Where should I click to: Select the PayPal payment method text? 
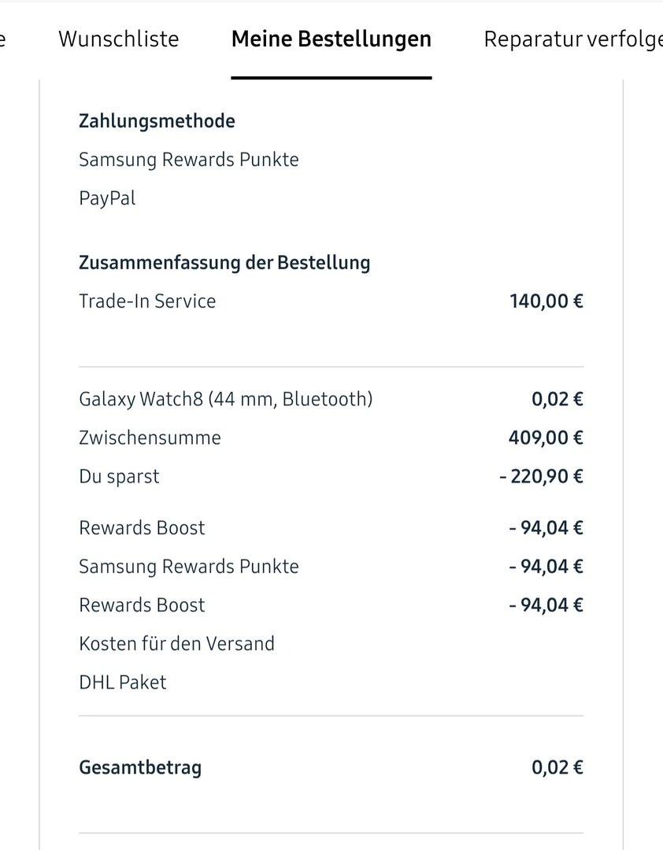[x=107, y=198]
